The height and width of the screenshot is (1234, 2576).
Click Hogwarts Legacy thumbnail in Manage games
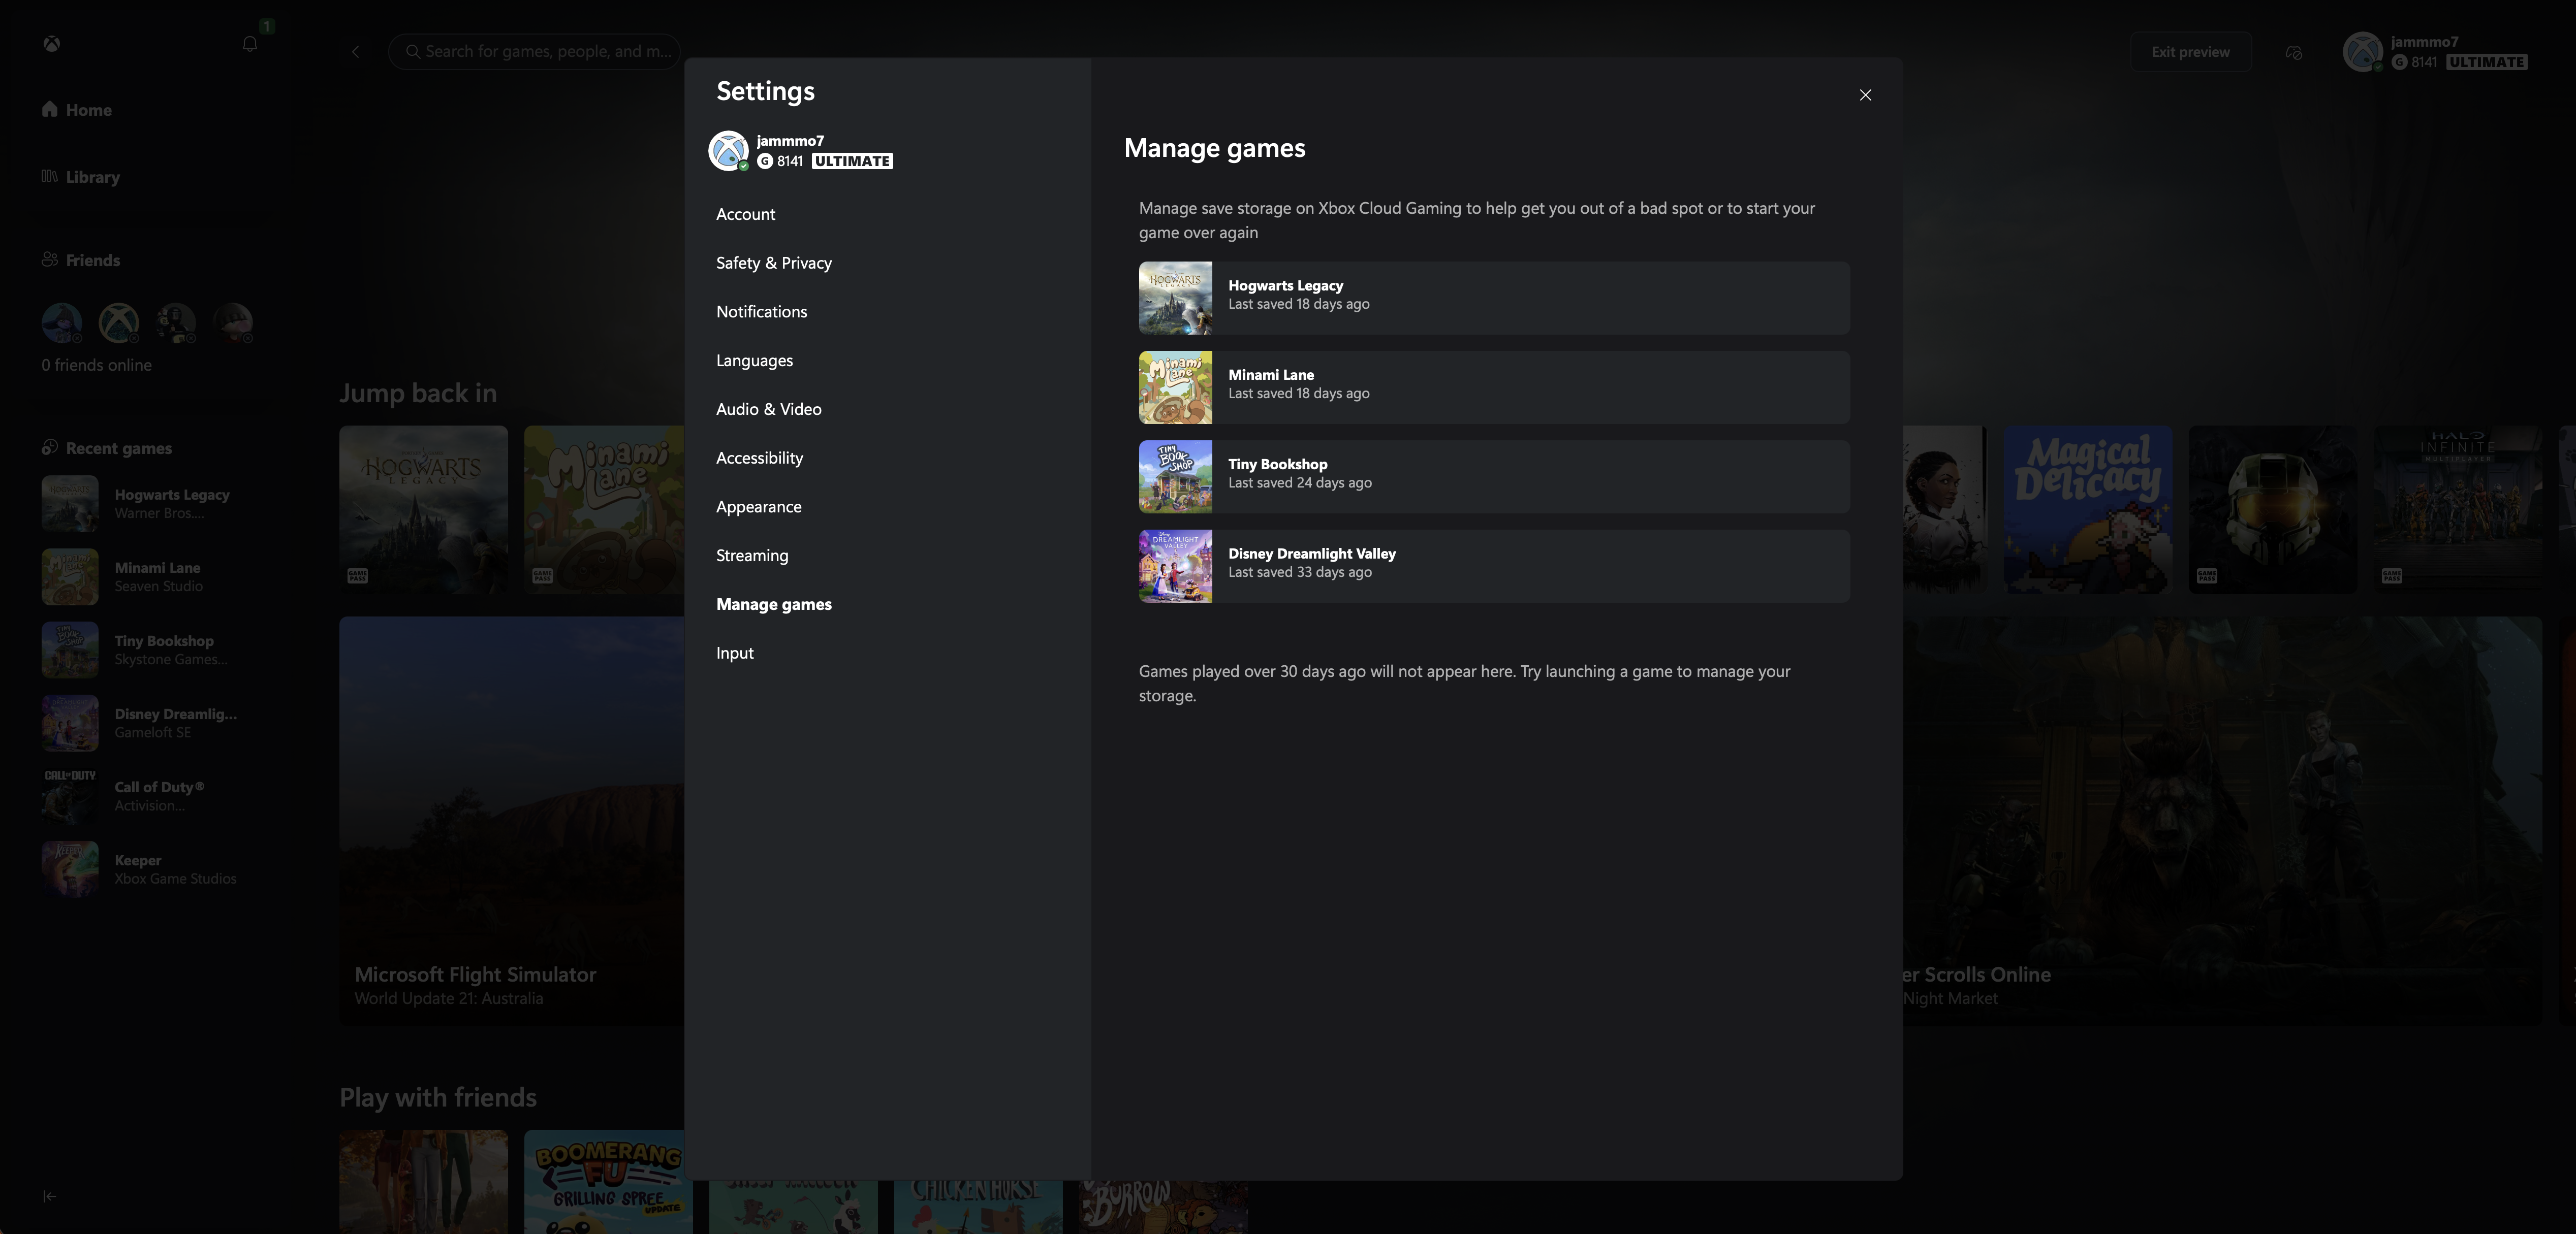click(x=1175, y=298)
